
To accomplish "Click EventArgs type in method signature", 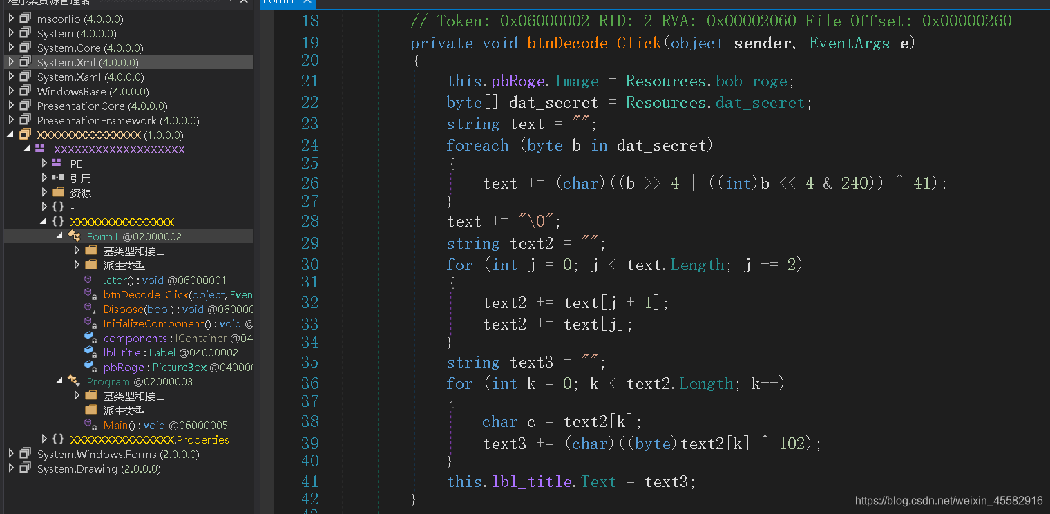I will pyautogui.click(x=850, y=43).
